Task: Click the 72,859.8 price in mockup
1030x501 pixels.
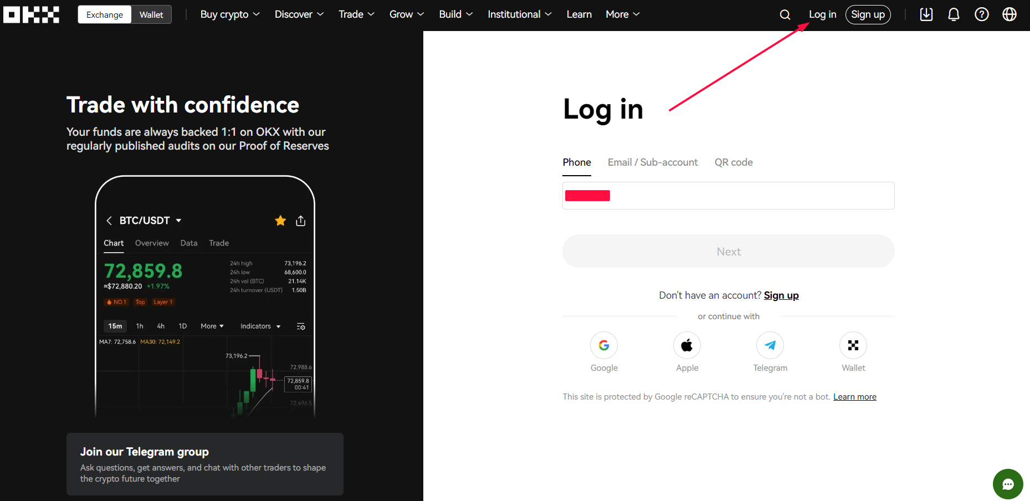Action: [143, 271]
